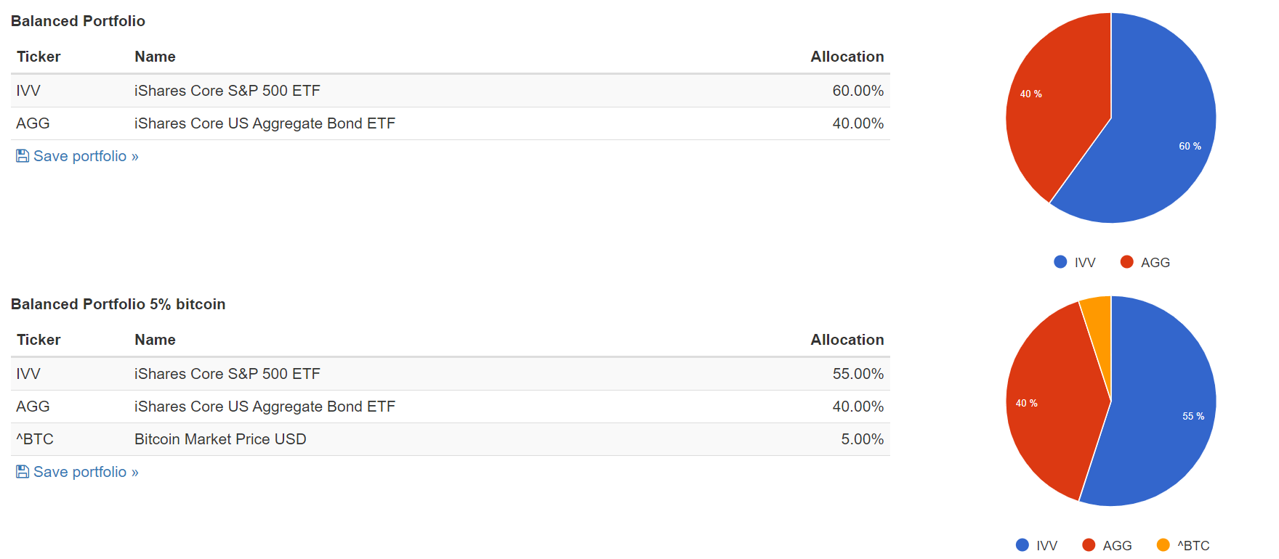Select the red 40 % slice in the top pie chart

(x=1054, y=109)
